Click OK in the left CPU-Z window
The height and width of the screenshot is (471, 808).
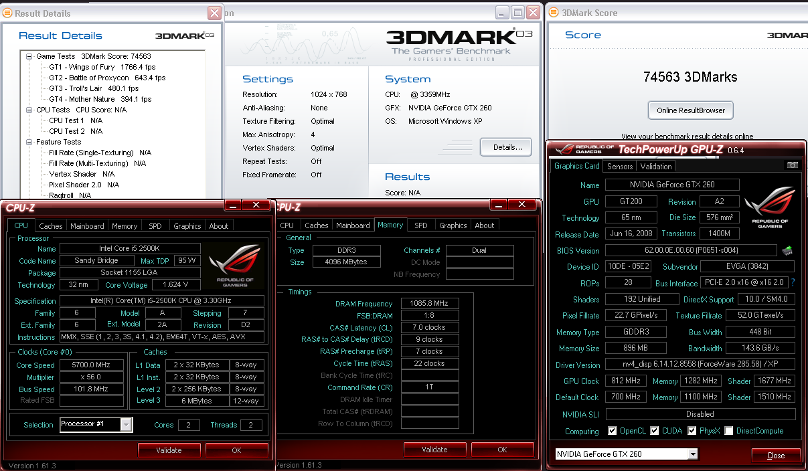tap(236, 450)
